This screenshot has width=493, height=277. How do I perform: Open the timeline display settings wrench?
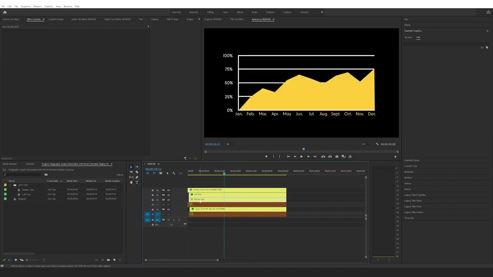[x=174, y=174]
